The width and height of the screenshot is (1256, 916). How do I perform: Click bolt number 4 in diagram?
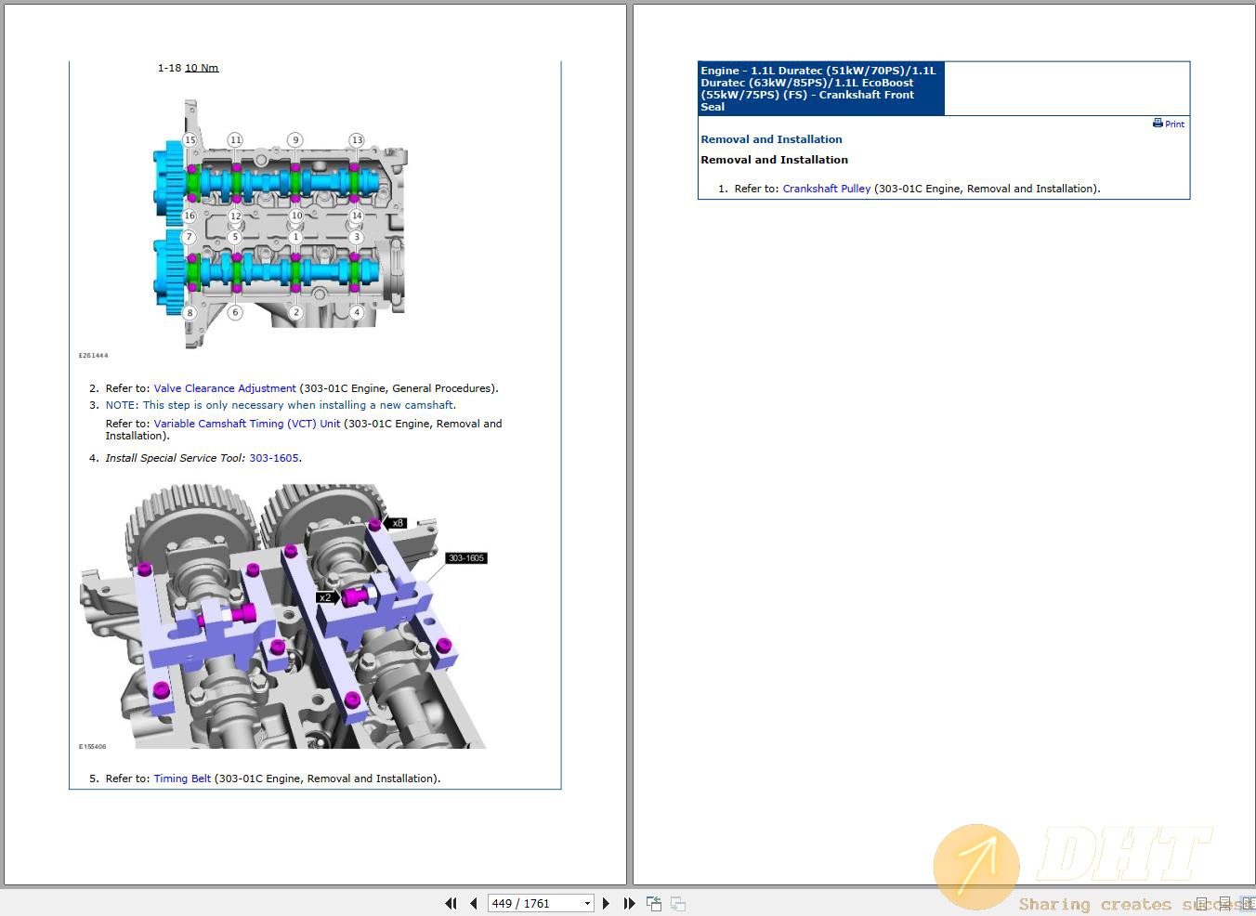point(357,313)
